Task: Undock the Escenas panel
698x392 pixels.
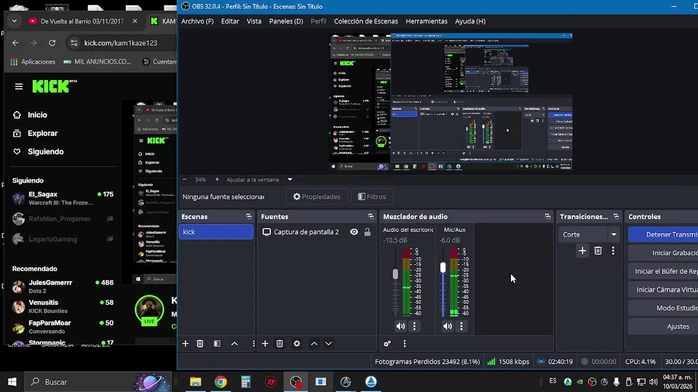Action: pos(249,217)
